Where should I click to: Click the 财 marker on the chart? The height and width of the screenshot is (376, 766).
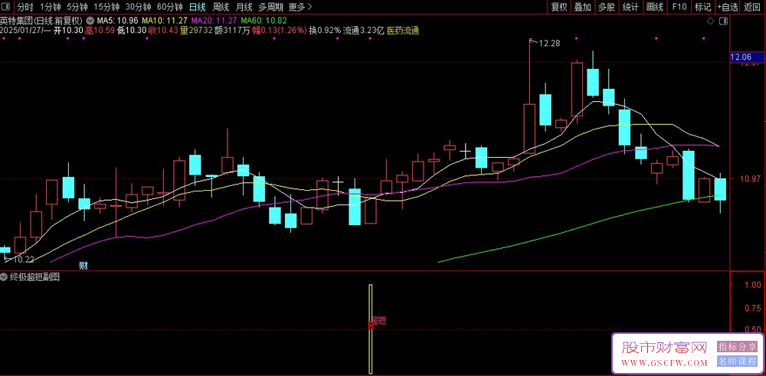coord(83,266)
